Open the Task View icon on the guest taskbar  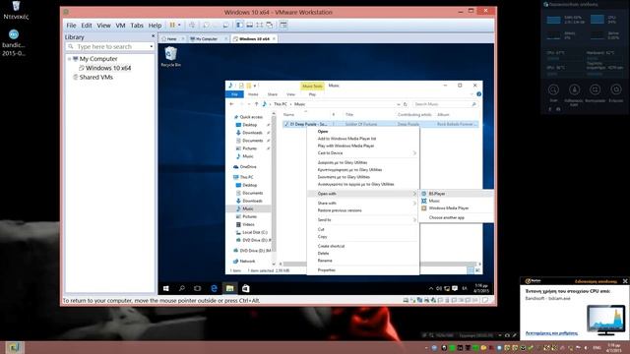197,288
